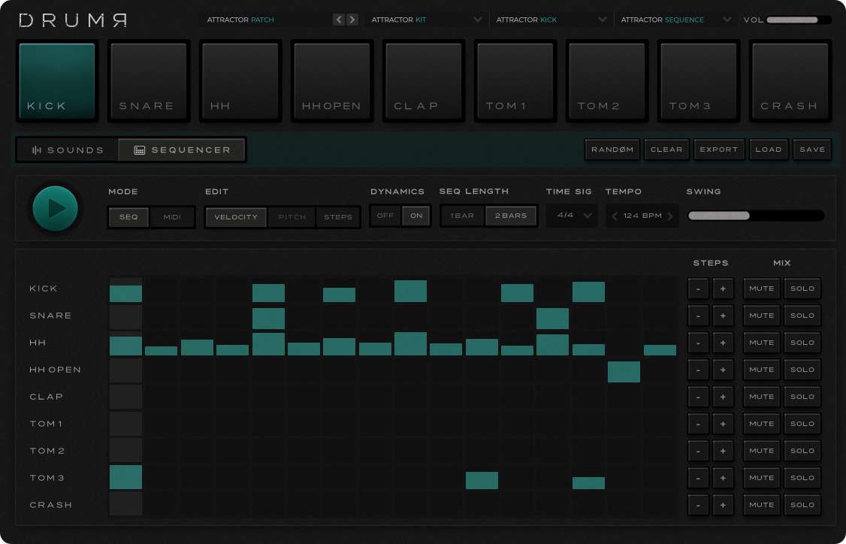
Task: Open the Attractor Kit dropdown
Action: pos(426,20)
